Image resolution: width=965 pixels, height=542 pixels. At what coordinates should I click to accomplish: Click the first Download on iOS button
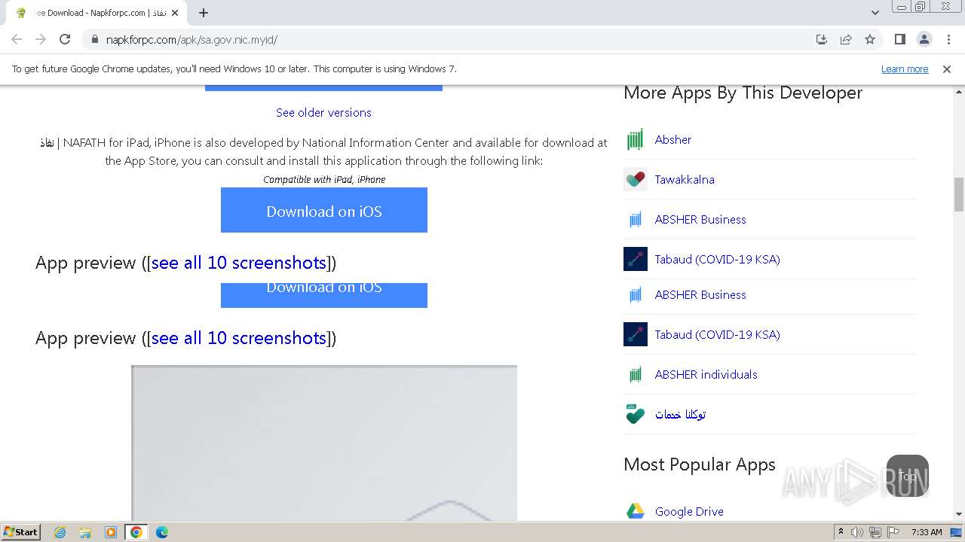pos(324,210)
